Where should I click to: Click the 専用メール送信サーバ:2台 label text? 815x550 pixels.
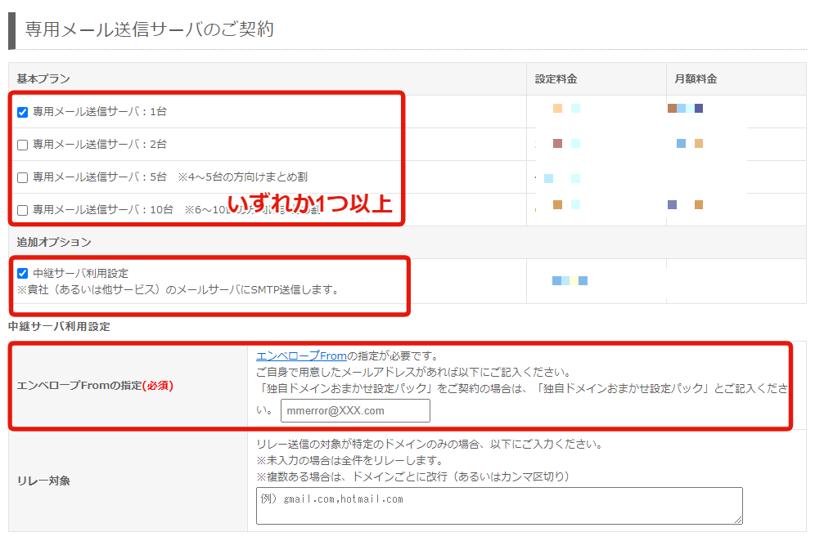click(99, 145)
